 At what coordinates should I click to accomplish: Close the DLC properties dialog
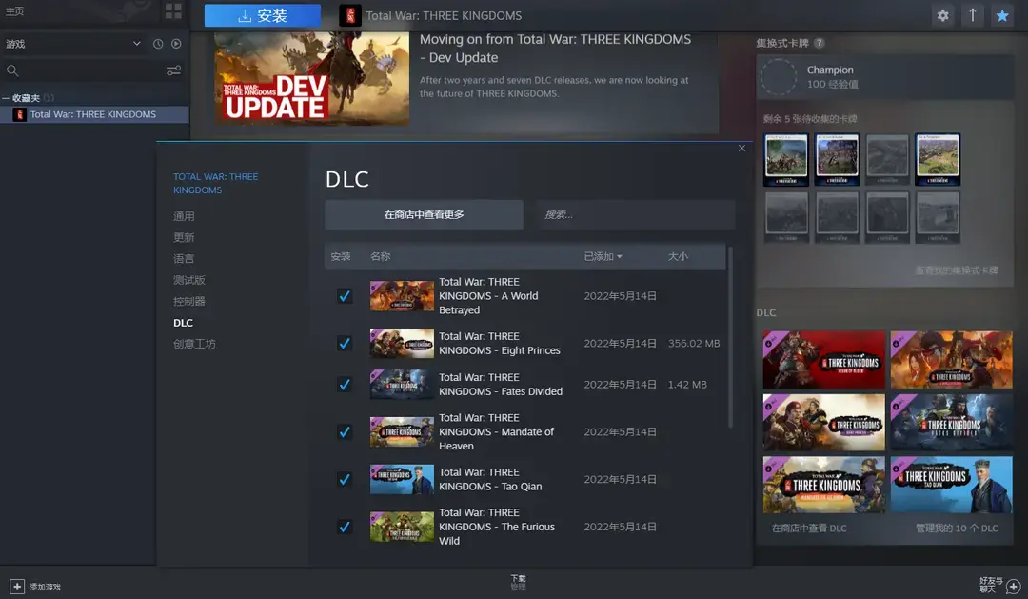pyautogui.click(x=741, y=149)
